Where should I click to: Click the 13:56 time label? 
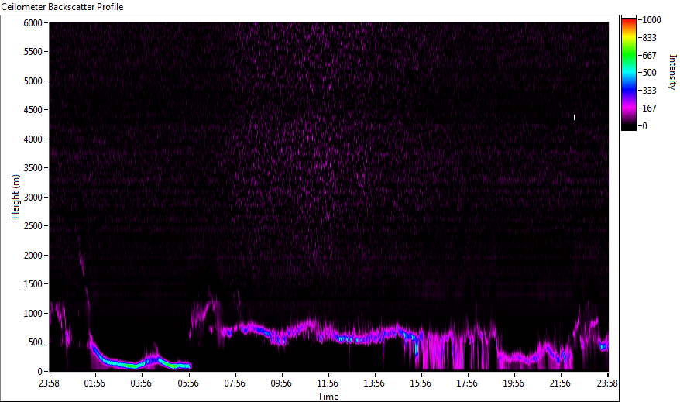(374, 383)
